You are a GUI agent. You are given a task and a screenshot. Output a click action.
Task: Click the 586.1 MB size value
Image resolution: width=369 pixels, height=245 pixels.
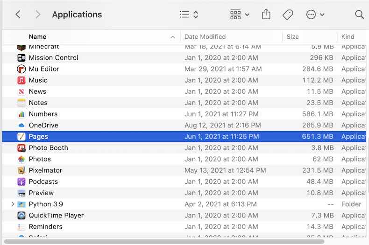[x=318, y=114]
